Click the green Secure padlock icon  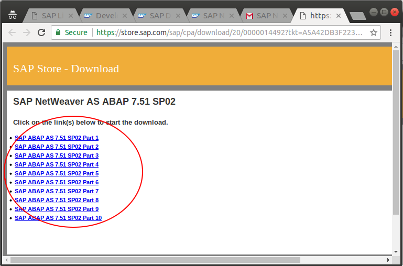(x=58, y=32)
